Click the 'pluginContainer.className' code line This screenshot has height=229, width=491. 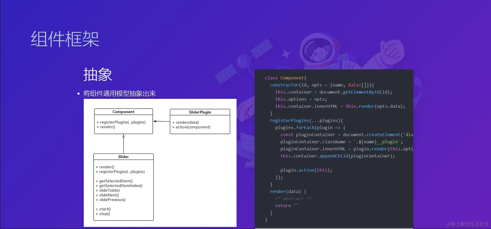tap(342, 142)
